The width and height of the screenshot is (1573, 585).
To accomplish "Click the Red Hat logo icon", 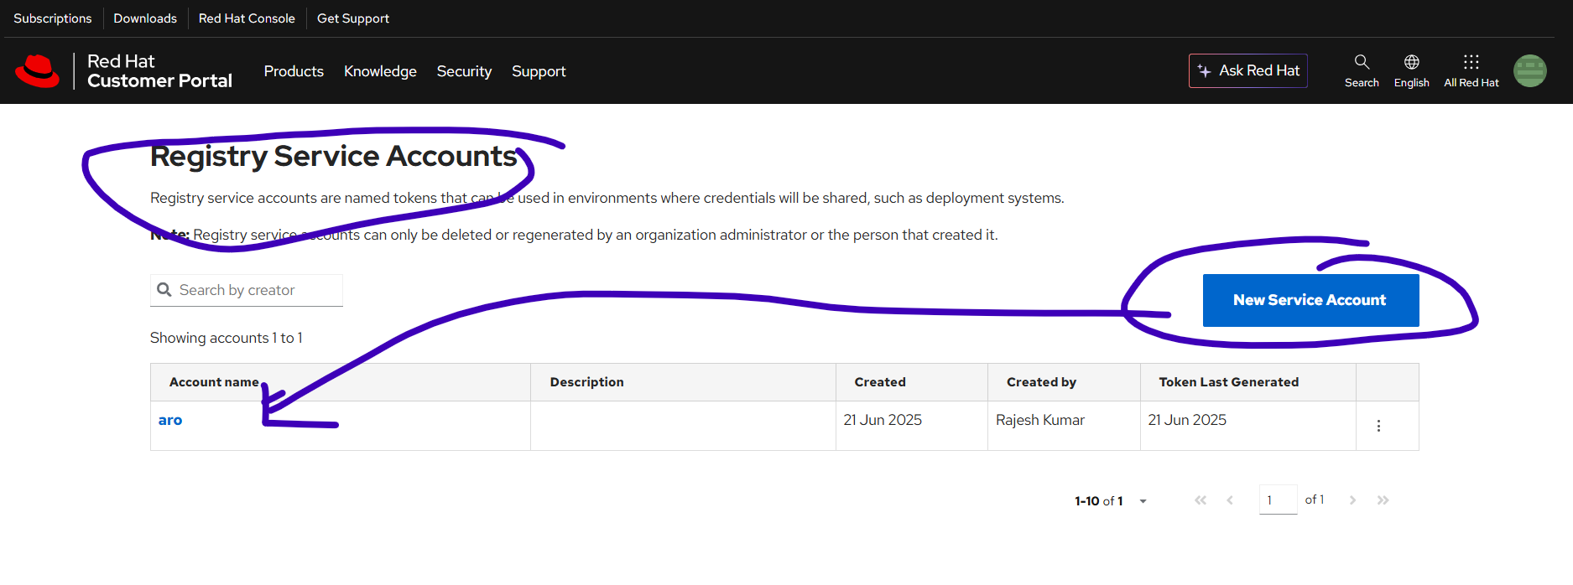I will click(x=38, y=71).
